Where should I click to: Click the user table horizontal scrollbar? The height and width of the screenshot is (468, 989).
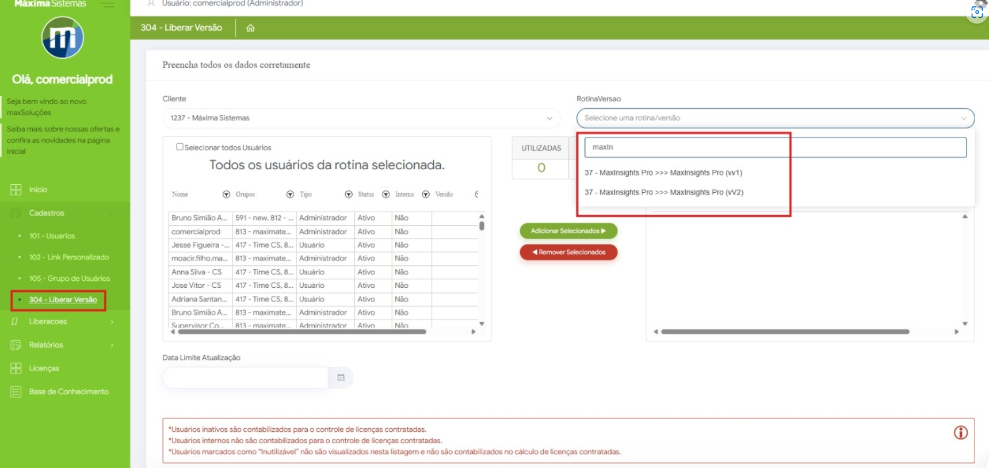pyautogui.click(x=302, y=332)
